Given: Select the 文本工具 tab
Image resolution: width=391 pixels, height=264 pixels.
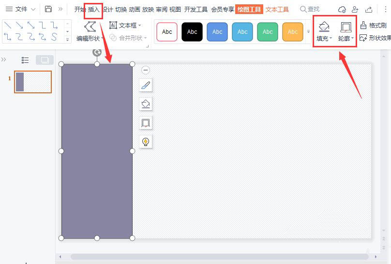Looking at the screenshot, I should (277, 10).
